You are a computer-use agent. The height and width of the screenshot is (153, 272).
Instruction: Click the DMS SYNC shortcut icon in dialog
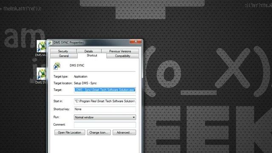tap(57, 66)
